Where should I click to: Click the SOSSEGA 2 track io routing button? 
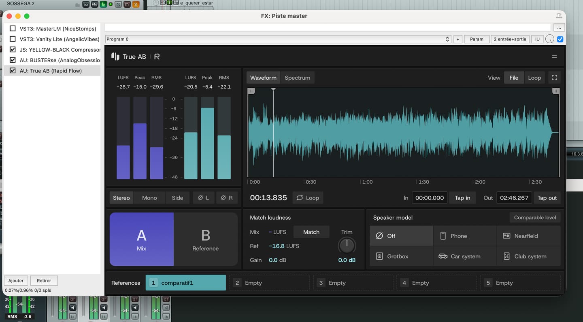pyautogui.click(x=86, y=4)
